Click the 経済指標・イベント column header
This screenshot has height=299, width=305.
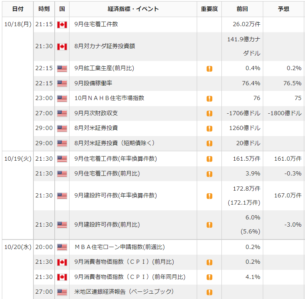click(133, 9)
